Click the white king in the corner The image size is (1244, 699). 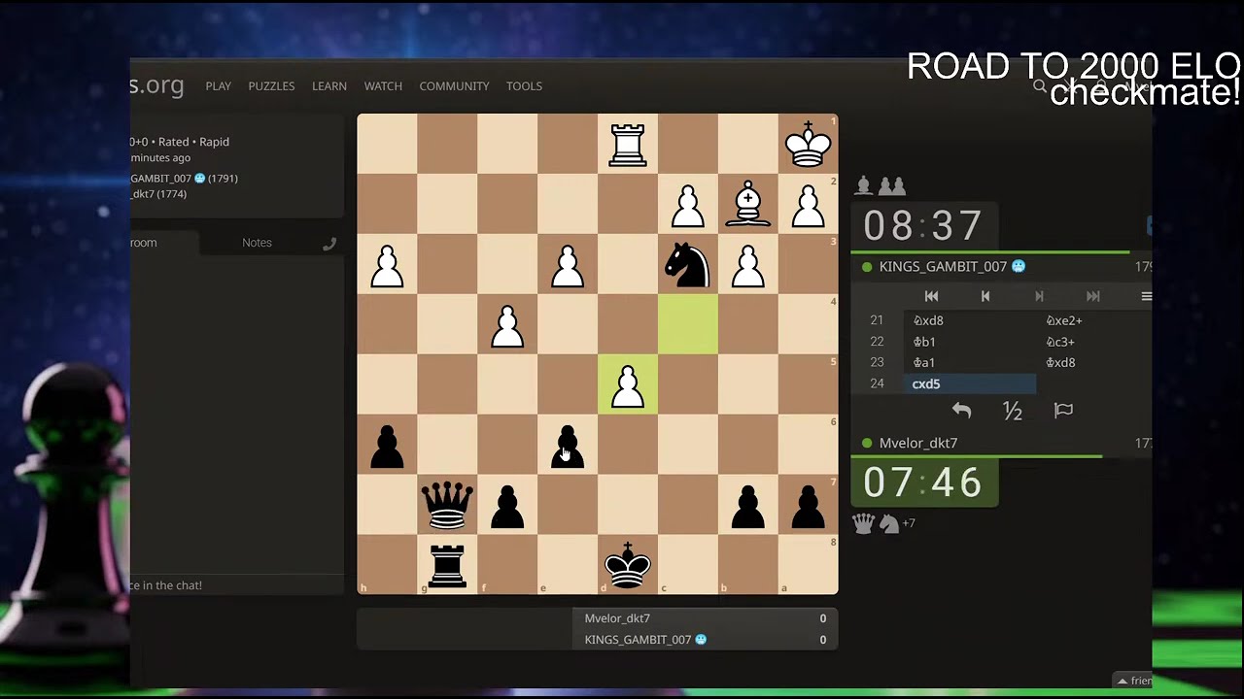pos(808,144)
